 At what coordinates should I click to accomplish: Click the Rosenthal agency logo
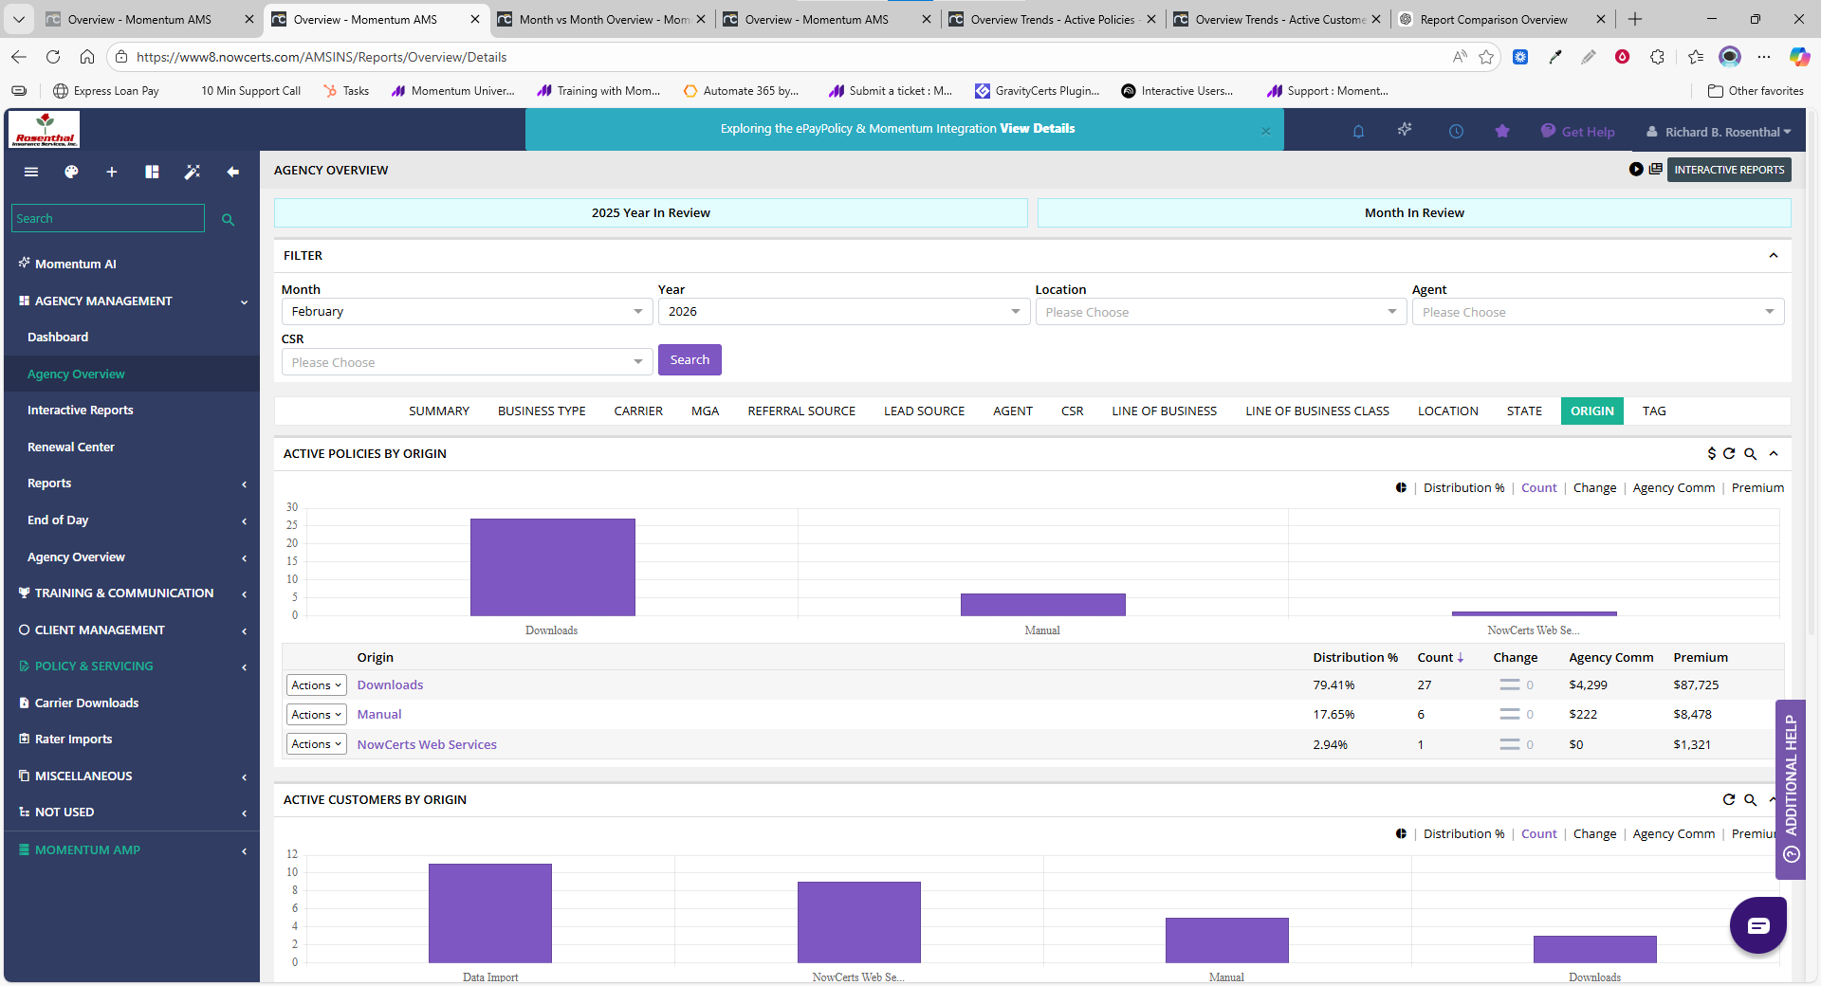[44, 129]
